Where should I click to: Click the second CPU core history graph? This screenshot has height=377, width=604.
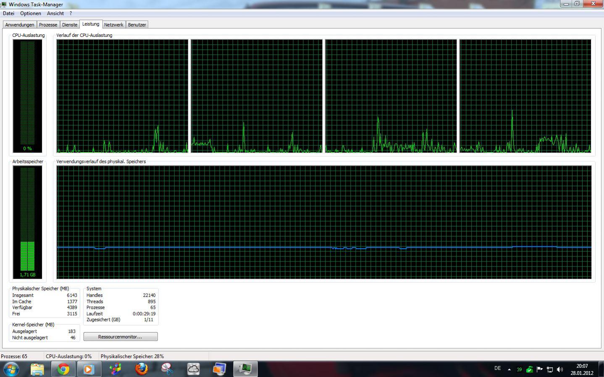257,96
